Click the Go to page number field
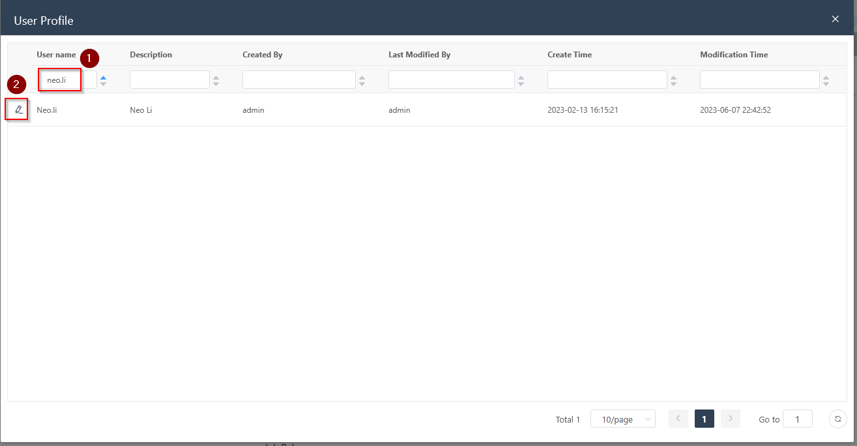 pos(797,419)
